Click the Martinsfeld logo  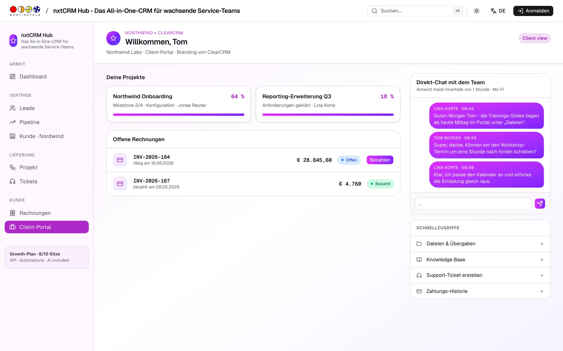(x=25, y=11)
